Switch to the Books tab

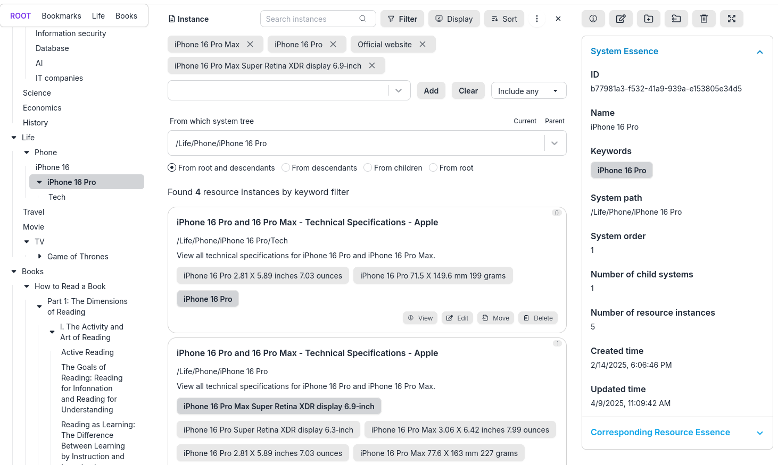click(126, 16)
